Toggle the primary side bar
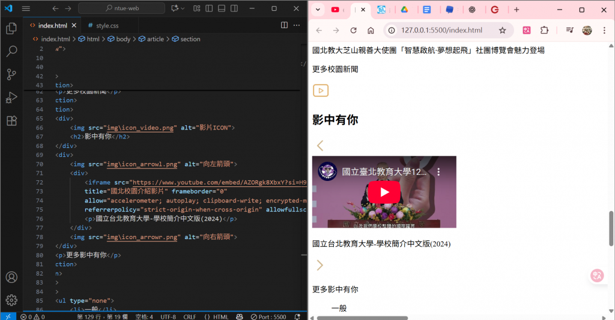Screen dimensions: 615x320 coord(209,8)
